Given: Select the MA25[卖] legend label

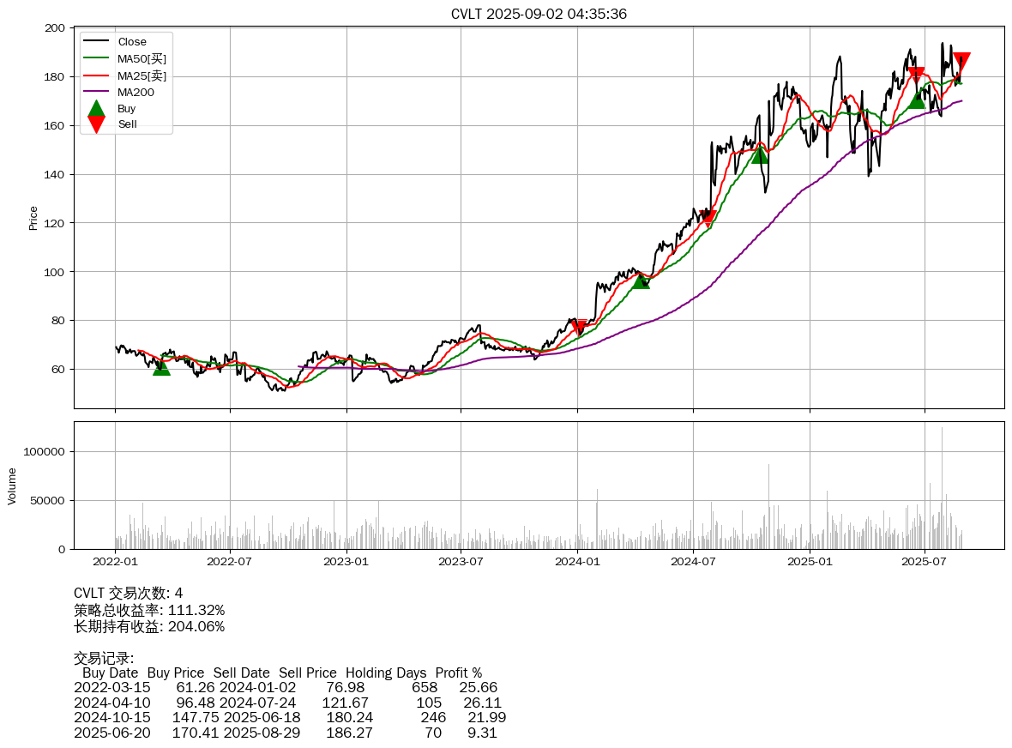Looking at the screenshot, I should pos(142,75).
